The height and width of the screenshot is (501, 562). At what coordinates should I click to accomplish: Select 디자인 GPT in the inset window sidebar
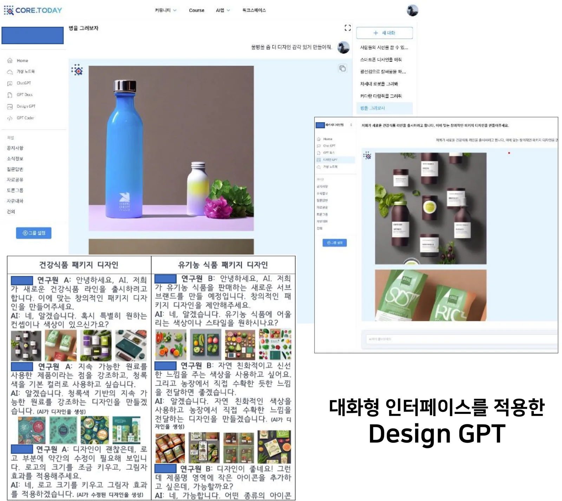(x=335, y=160)
